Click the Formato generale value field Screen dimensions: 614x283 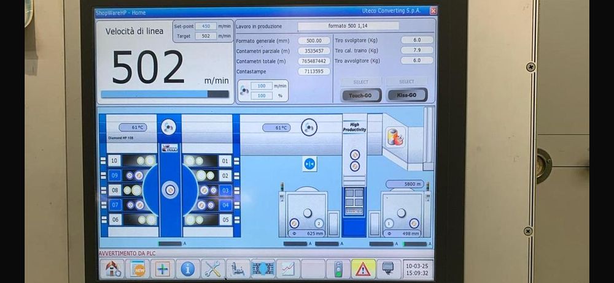tap(314, 40)
